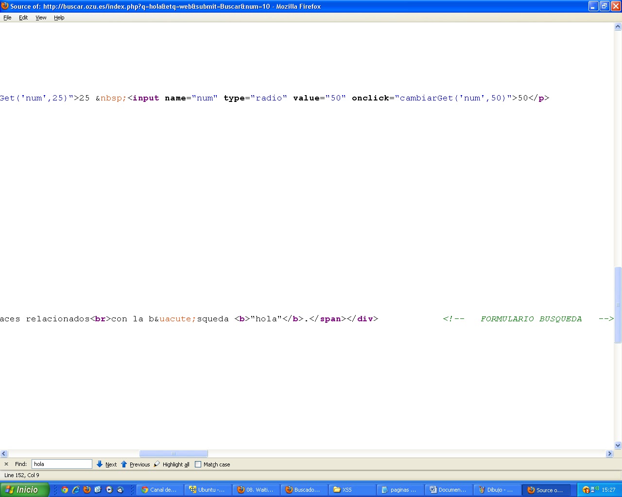The height and width of the screenshot is (497, 622).
Task: Close the find bar with the X
Action: click(6, 464)
